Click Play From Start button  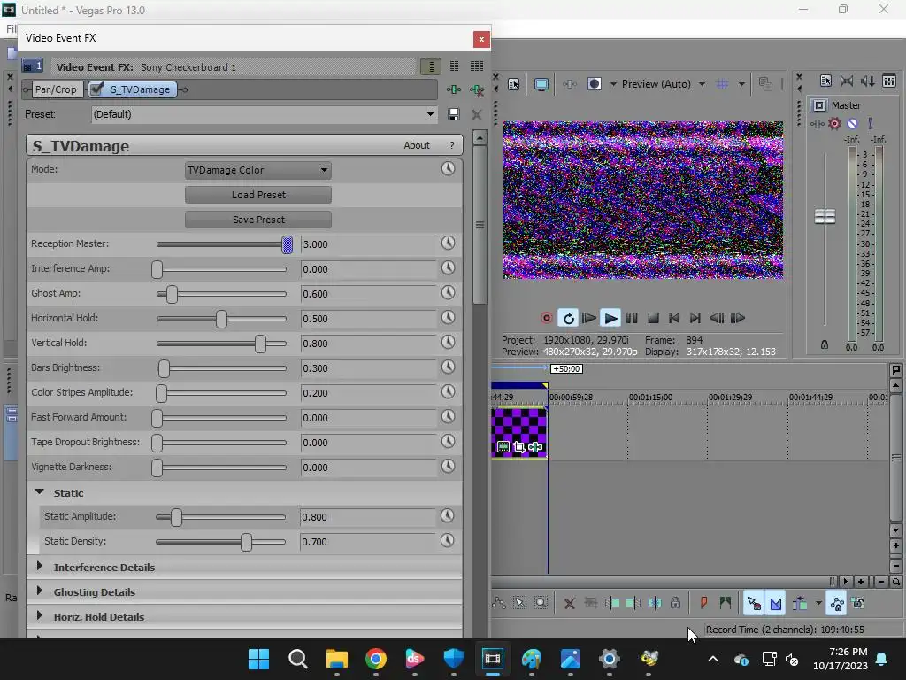tap(588, 318)
